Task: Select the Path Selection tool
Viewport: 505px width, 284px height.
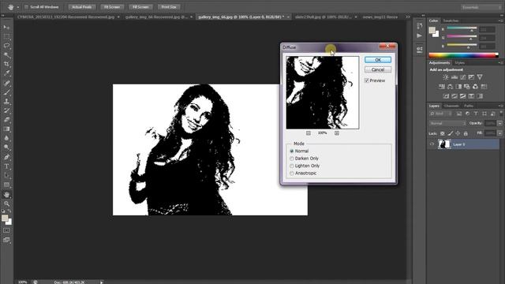Action: (x=6, y=175)
